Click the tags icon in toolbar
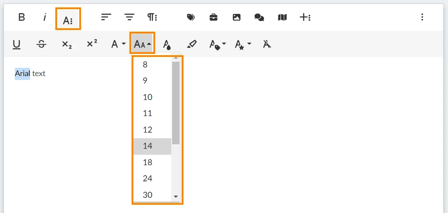 click(x=190, y=17)
